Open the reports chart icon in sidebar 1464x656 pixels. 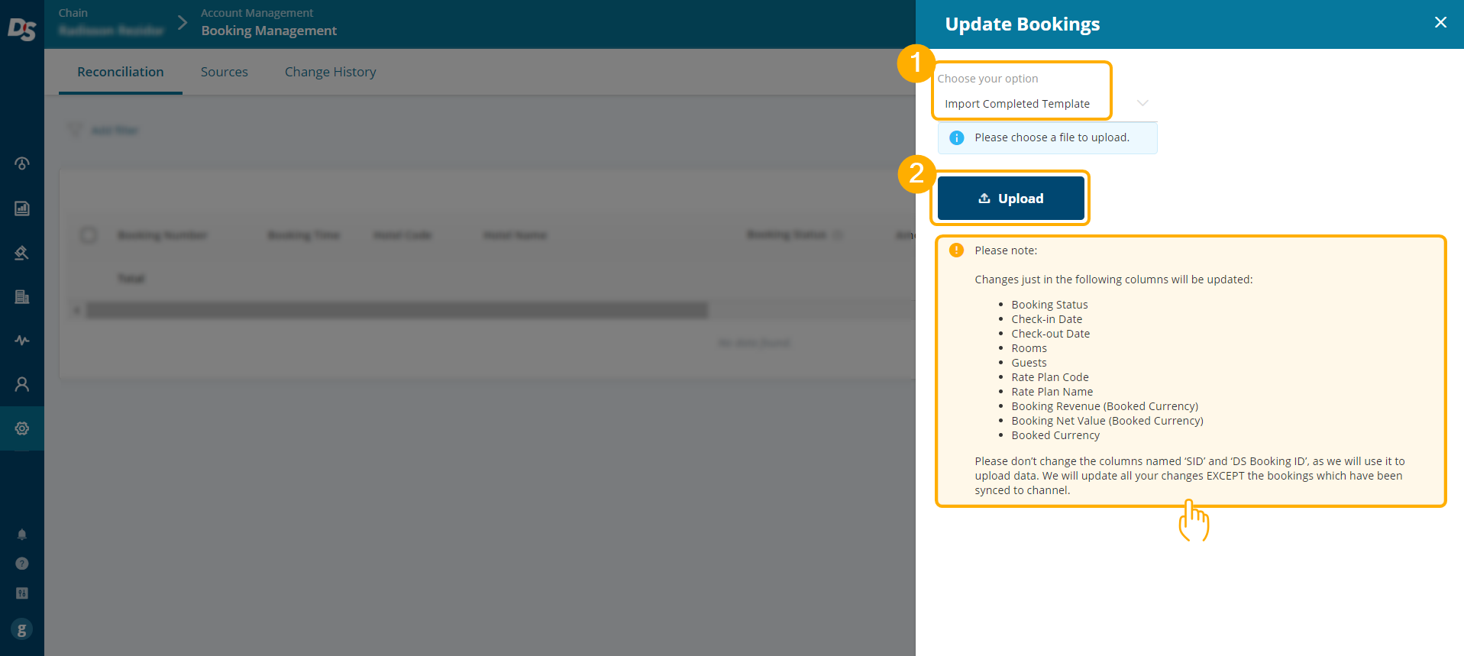22,208
